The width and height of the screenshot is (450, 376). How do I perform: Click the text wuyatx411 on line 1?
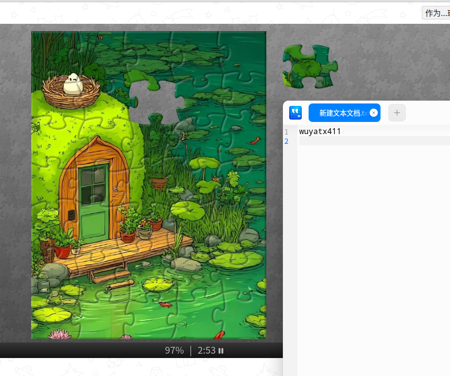click(320, 132)
